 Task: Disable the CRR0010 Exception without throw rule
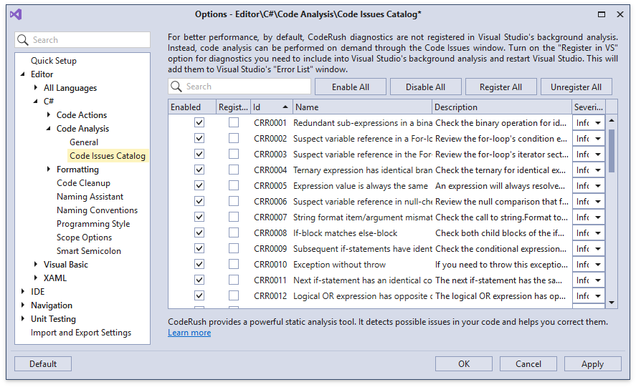pyautogui.click(x=199, y=265)
